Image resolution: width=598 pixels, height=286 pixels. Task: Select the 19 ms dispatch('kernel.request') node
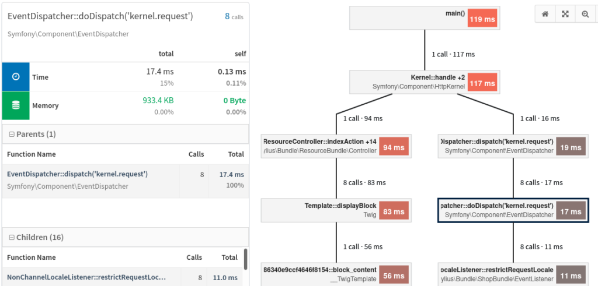tap(513, 146)
